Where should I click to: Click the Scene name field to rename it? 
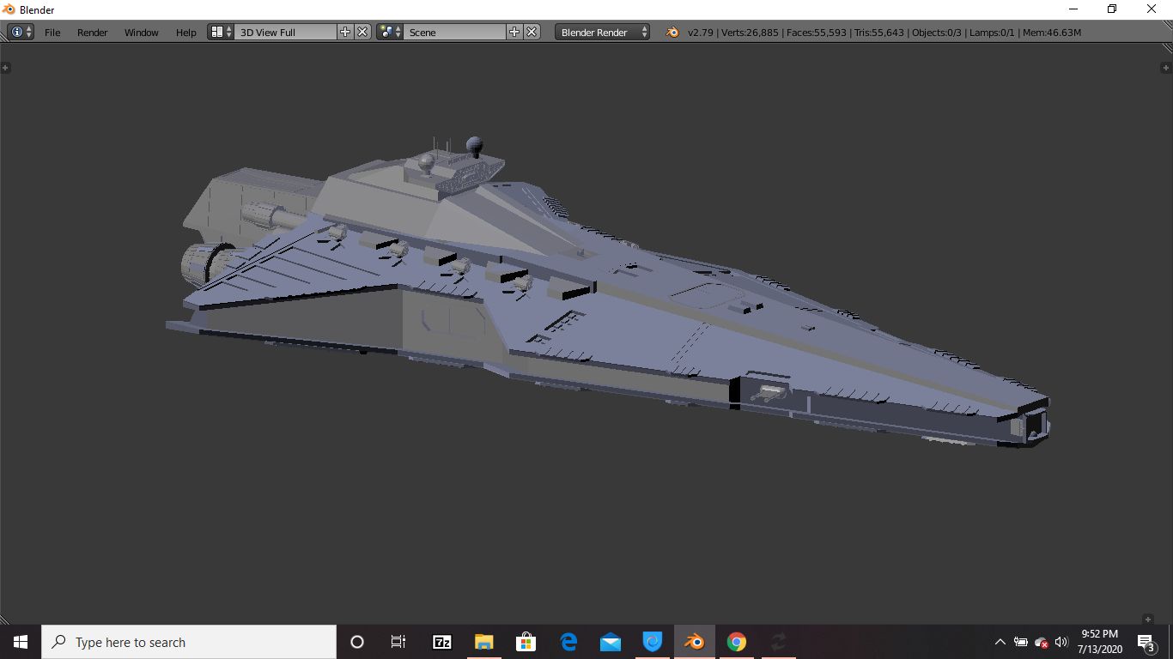point(455,32)
